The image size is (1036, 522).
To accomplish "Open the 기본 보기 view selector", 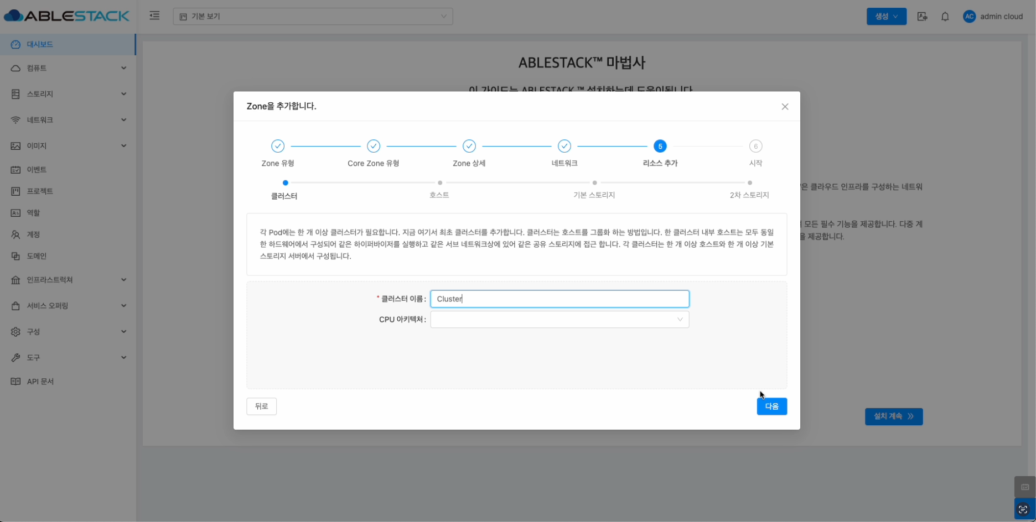I will pyautogui.click(x=313, y=17).
